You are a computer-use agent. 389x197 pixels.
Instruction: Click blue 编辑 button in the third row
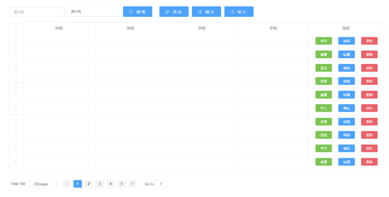tap(347, 68)
